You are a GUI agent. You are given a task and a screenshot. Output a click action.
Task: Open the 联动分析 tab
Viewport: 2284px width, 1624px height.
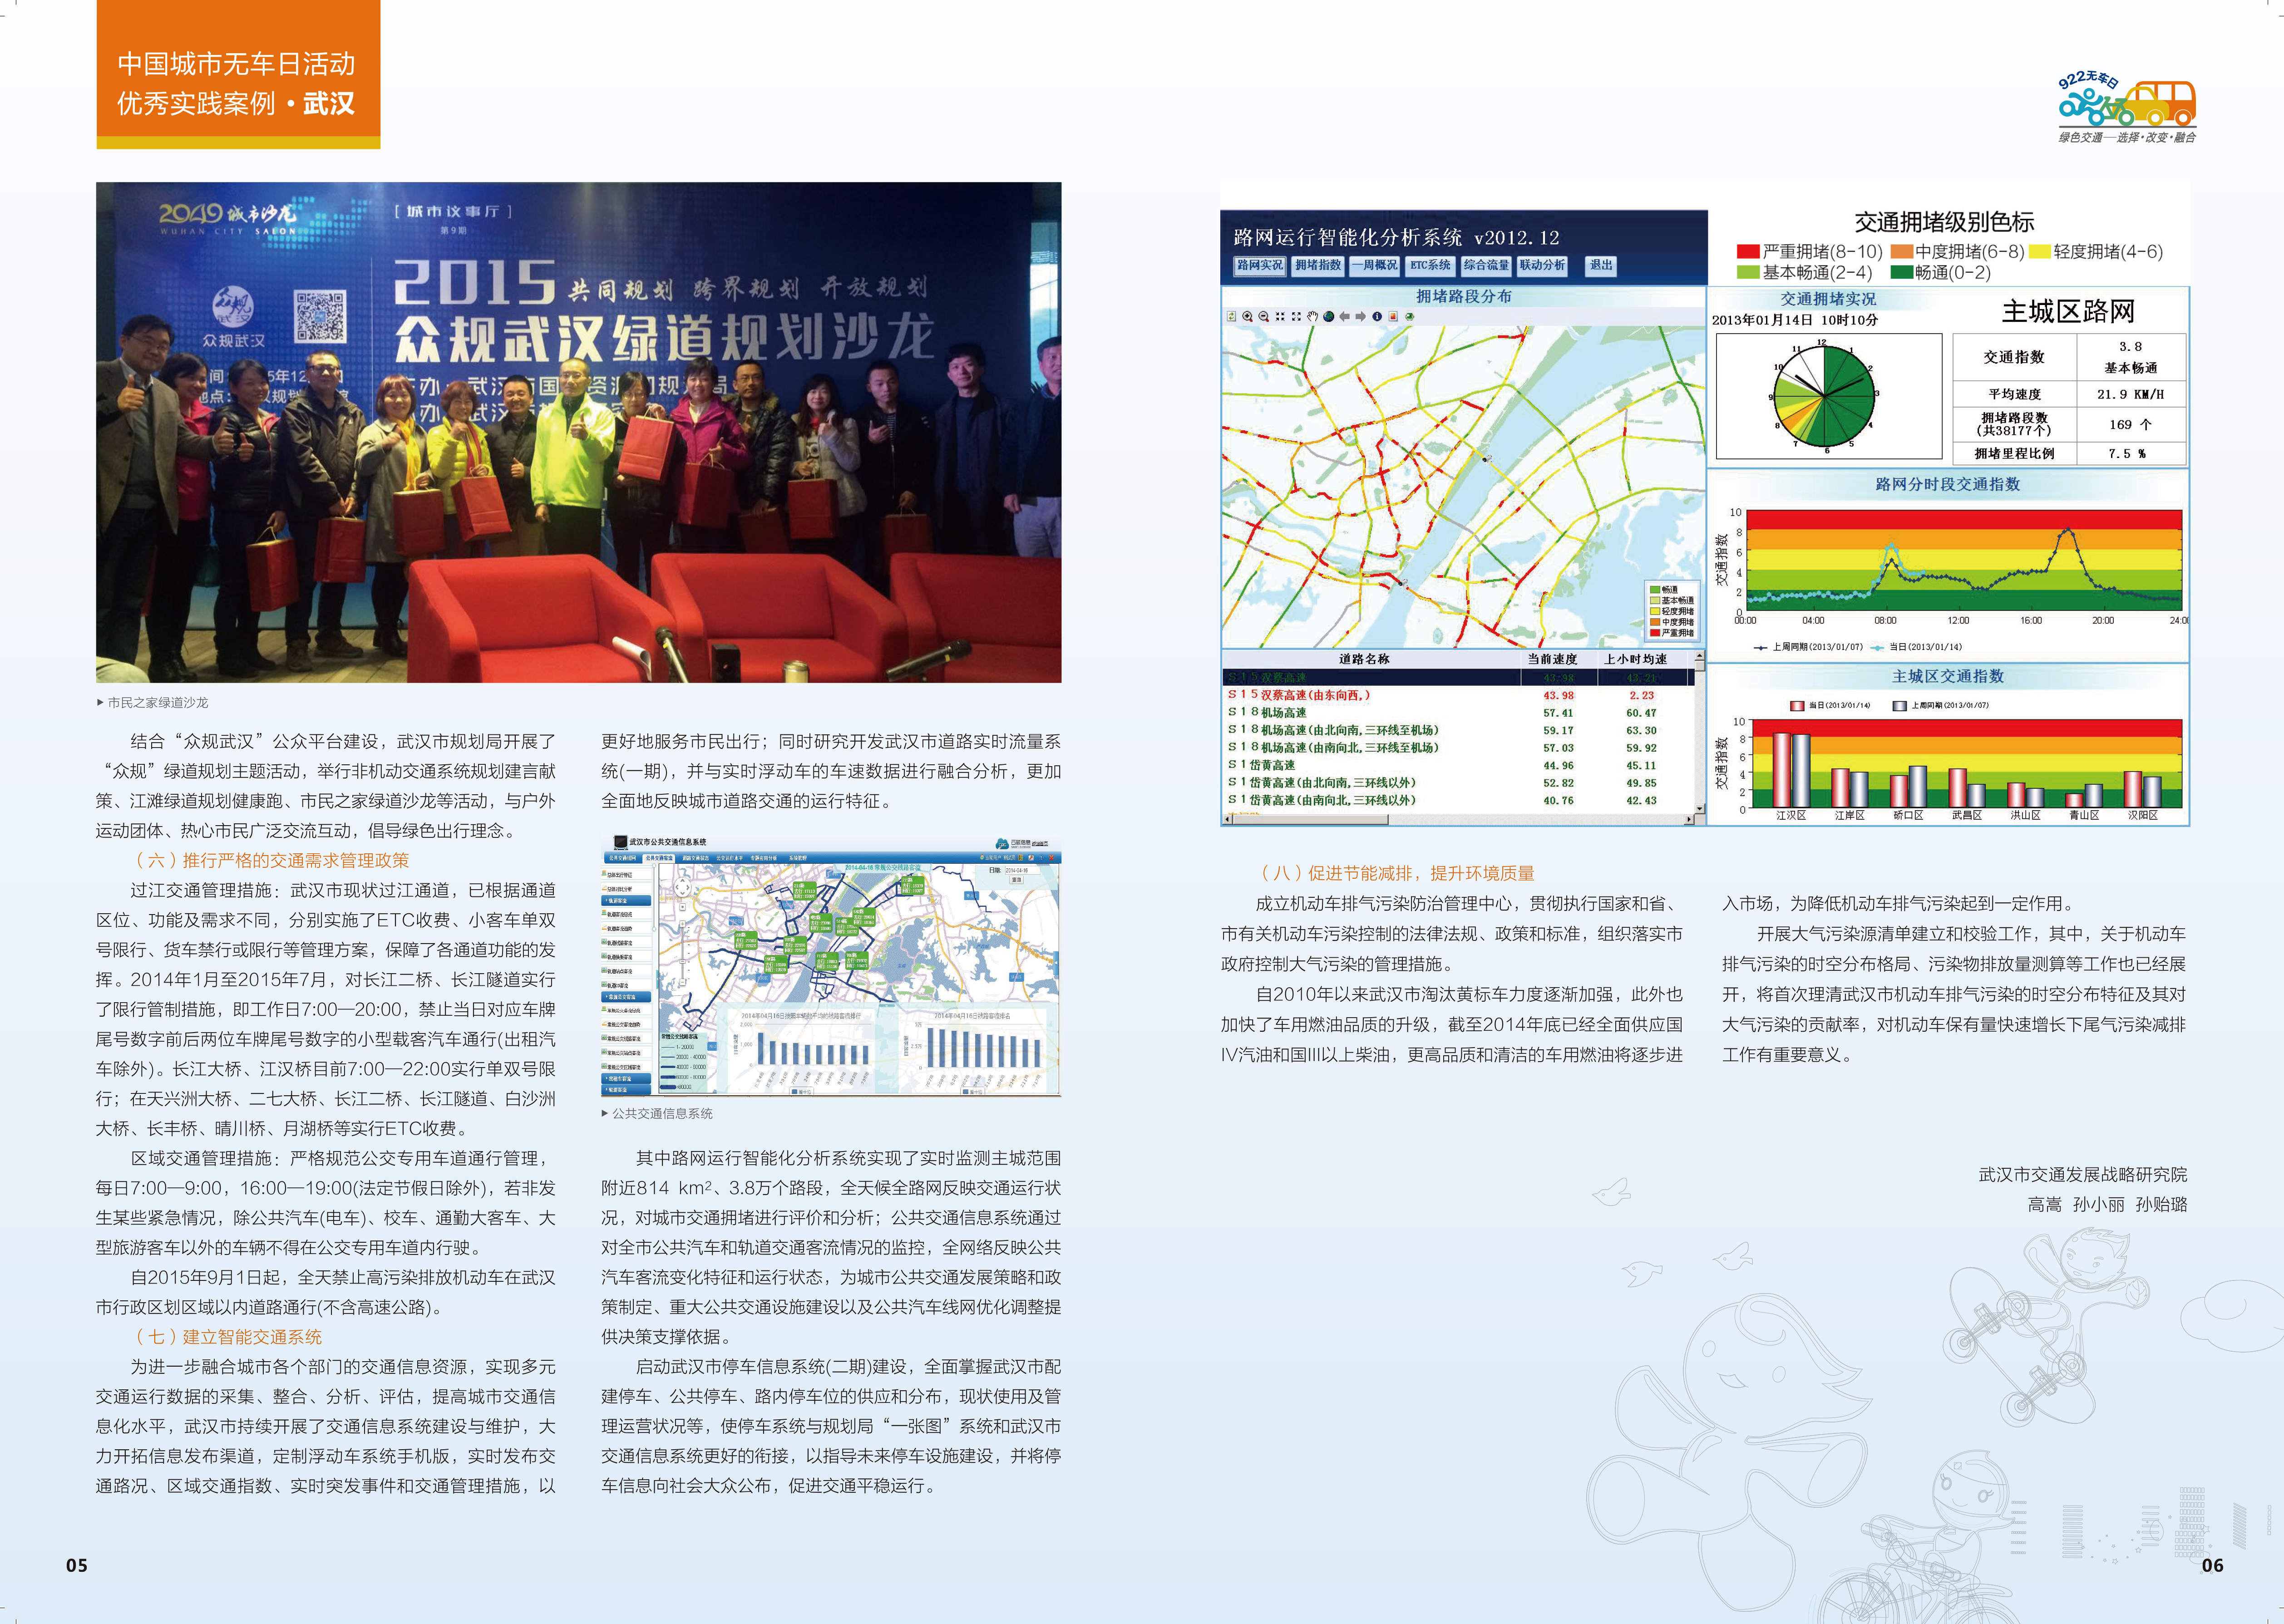1542,265
